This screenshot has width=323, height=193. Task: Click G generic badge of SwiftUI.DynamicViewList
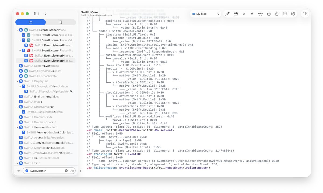26,71
